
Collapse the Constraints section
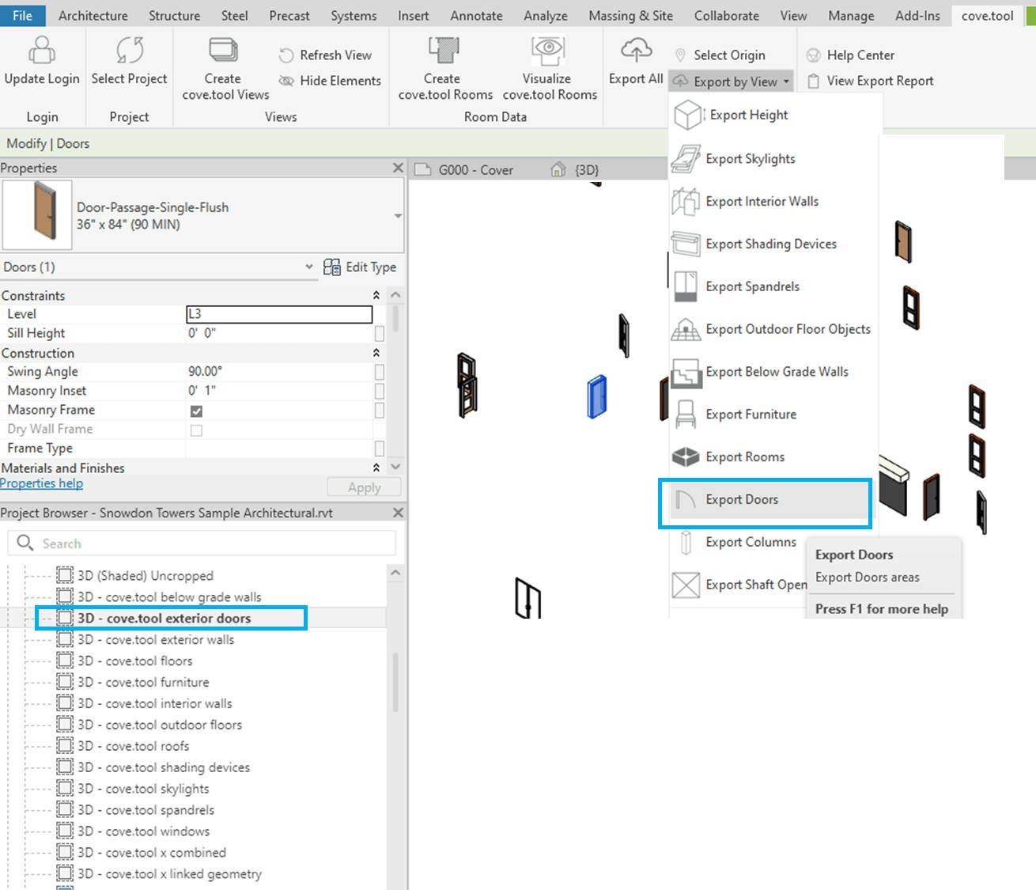coord(376,295)
